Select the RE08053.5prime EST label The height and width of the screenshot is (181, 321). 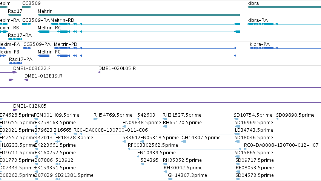(255, 168)
